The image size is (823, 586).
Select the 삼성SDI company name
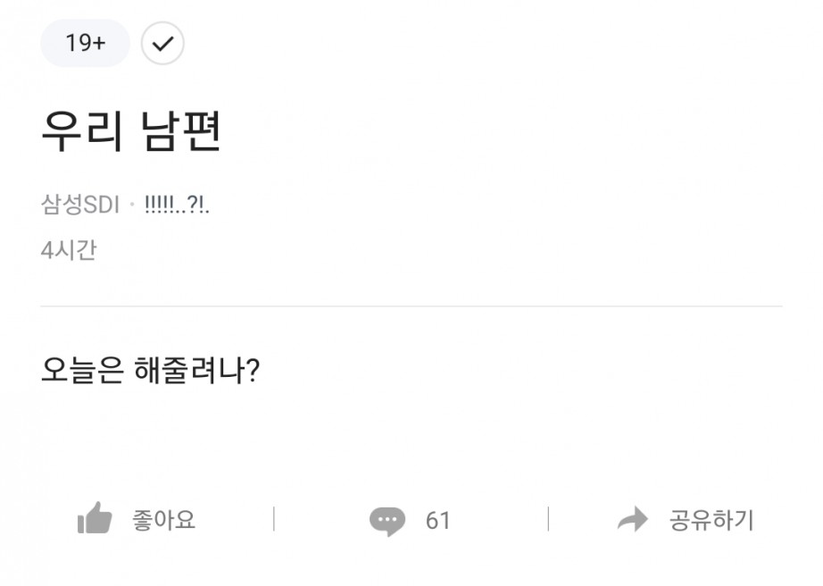click(80, 205)
